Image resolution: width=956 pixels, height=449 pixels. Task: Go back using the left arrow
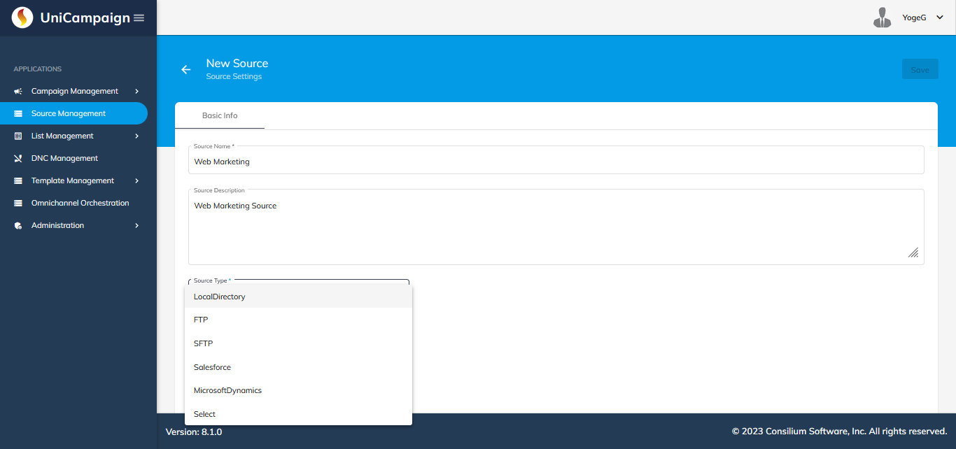tap(186, 69)
